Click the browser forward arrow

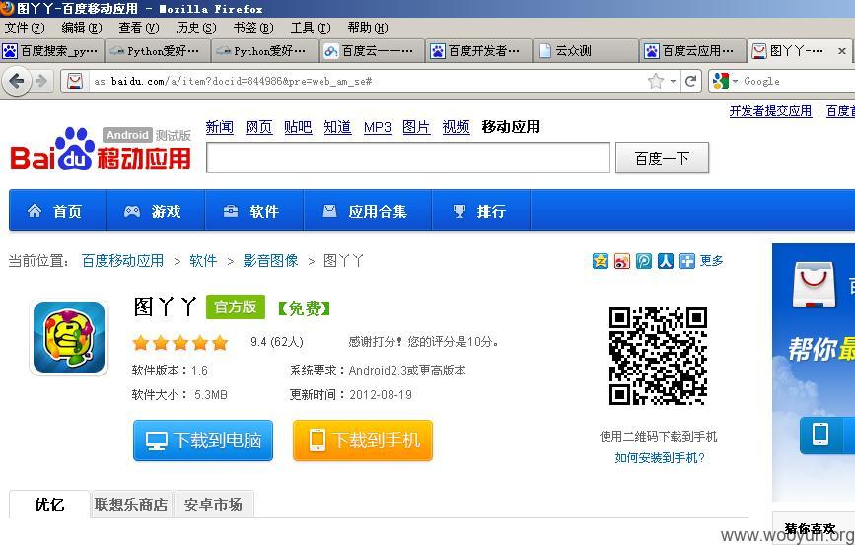[x=41, y=82]
